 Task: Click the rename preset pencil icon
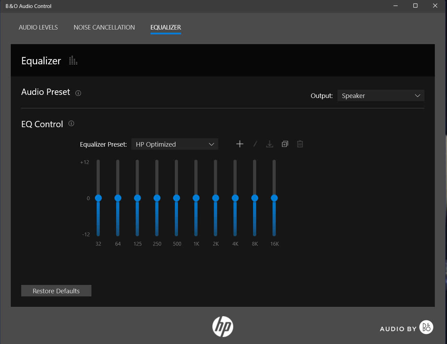tap(255, 144)
